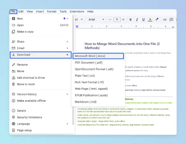Screen dimensions: 186x144
Task: Click the Ctrl+O shortcut text beside Open
Action: point(64,25)
